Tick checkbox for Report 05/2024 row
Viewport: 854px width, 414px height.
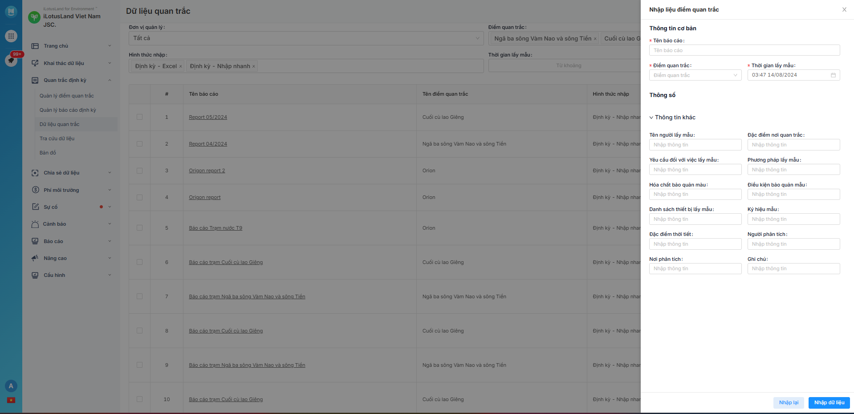tap(139, 117)
